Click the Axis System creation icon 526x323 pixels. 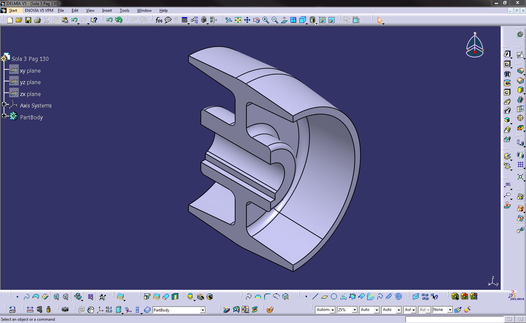point(100,310)
